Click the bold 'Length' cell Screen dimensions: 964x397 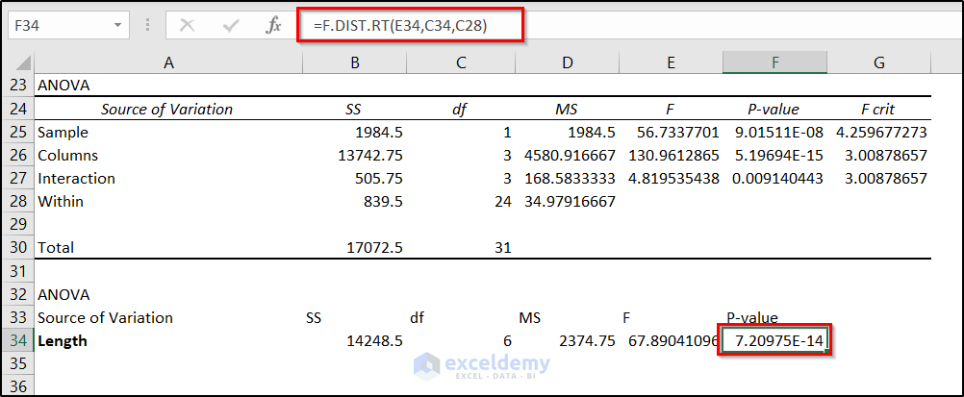tap(63, 341)
